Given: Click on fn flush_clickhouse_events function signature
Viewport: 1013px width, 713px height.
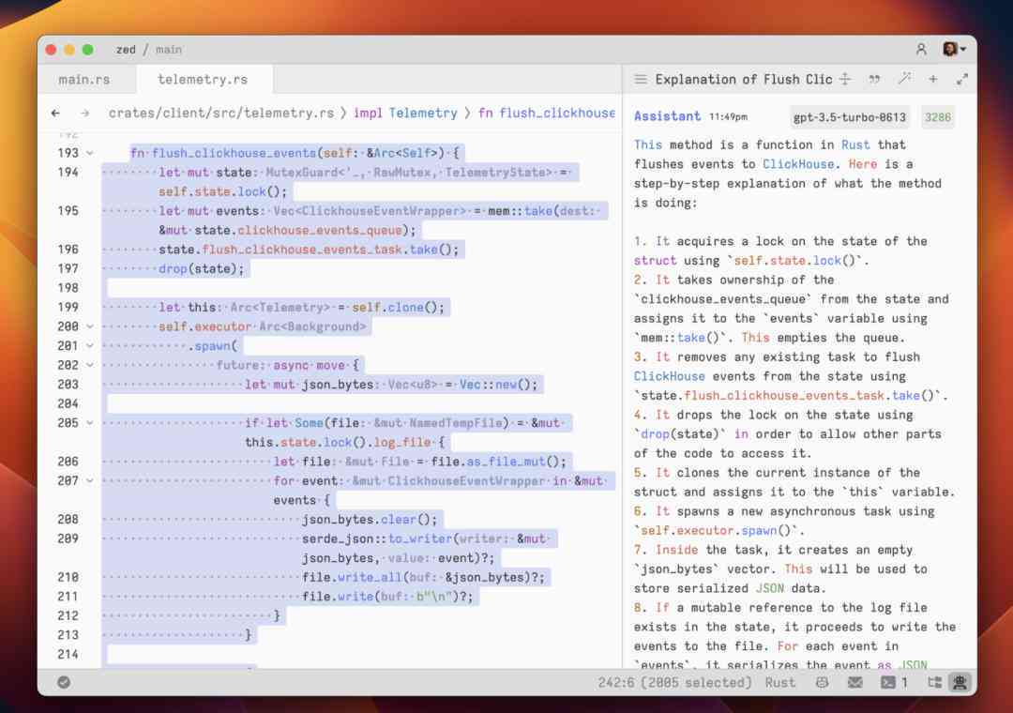Looking at the screenshot, I should (x=295, y=153).
